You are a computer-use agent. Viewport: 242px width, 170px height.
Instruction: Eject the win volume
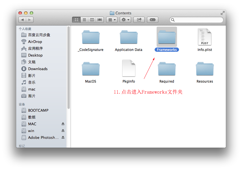[63, 131]
